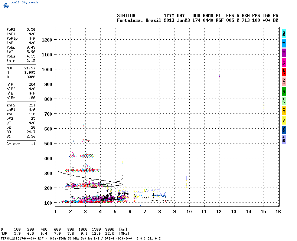The width and height of the screenshot is (297, 241).
Task: Click the fxI value 5.90
Action: [x=31, y=52]
